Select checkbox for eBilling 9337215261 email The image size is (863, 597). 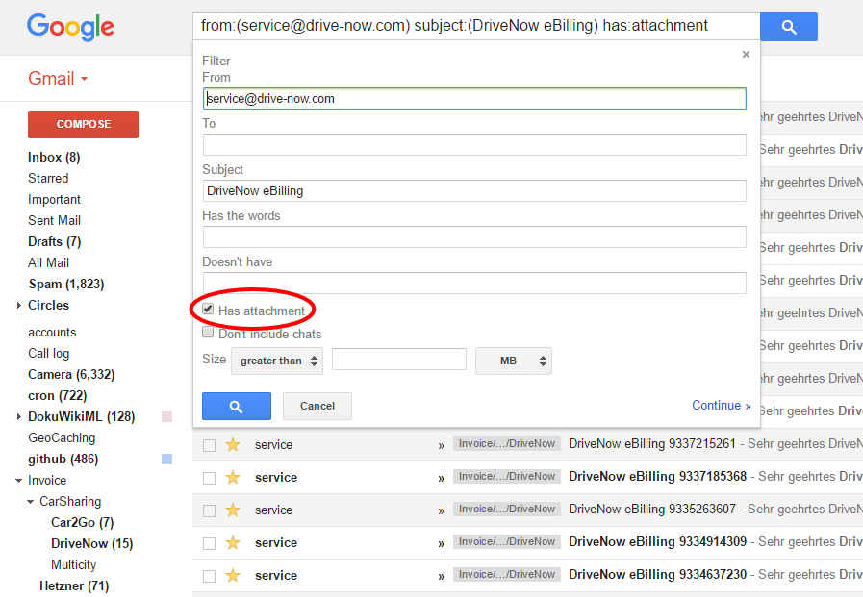(209, 445)
